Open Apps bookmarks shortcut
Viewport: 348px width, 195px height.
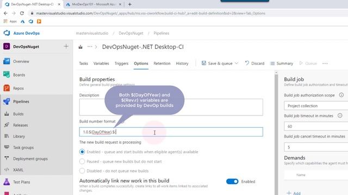click(10, 22)
